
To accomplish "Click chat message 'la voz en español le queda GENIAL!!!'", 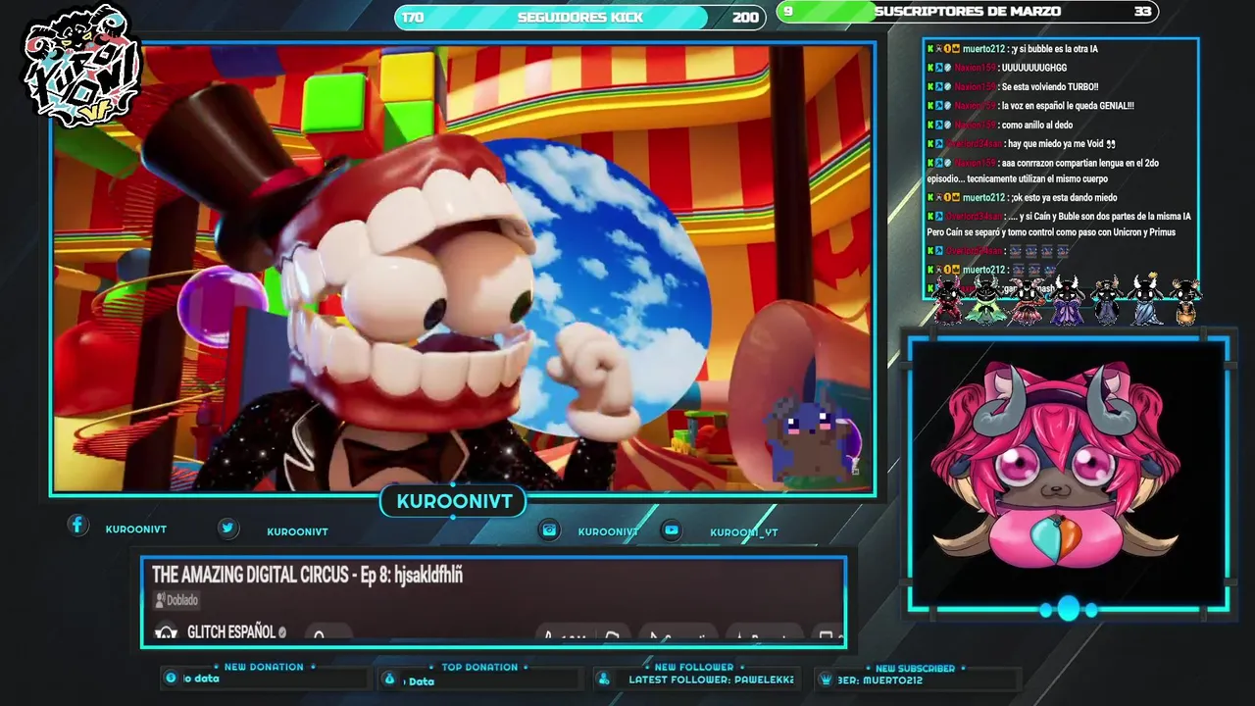I will (x=1067, y=106).
